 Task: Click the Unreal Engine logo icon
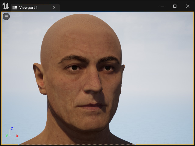(x=6, y=6)
